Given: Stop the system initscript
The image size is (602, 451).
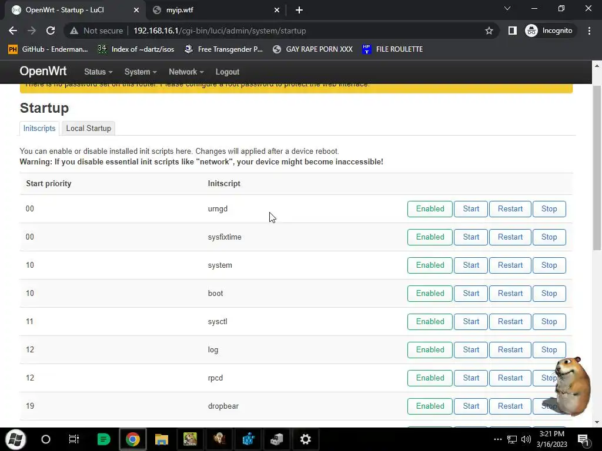Looking at the screenshot, I should coord(549,265).
